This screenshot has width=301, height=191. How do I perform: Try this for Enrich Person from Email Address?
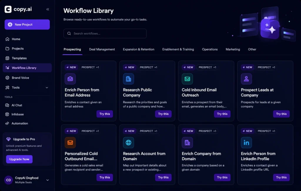(x=105, y=114)
